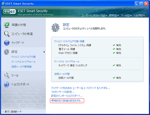Close the ESET Smart Security window
This screenshot has height=115, width=150.
pyautogui.click(x=146, y=4)
